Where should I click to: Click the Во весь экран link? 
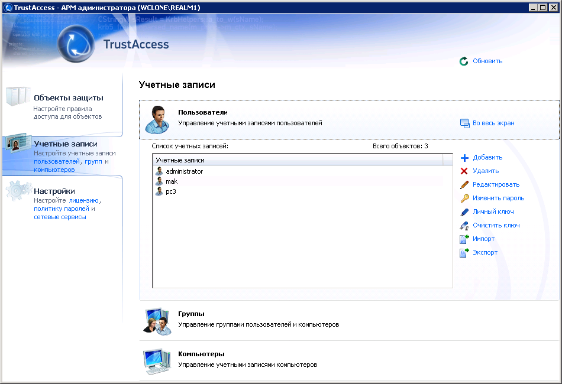coord(493,123)
